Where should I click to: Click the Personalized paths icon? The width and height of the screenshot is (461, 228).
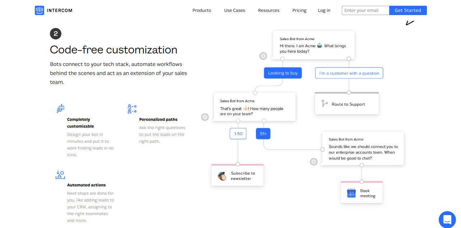132,109
